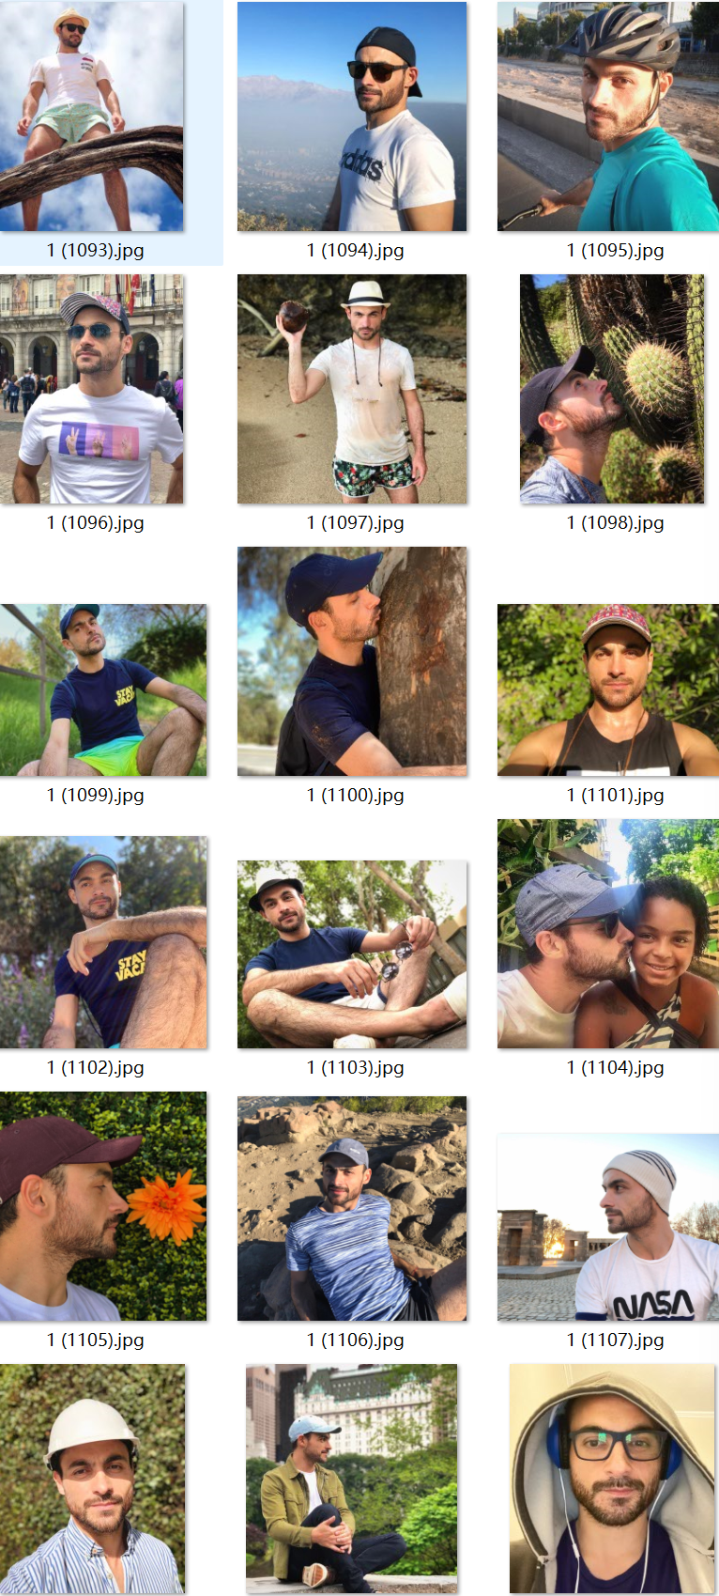The height and width of the screenshot is (1596, 719).
Task: Select the green jacket city park photo
Action: [x=352, y=1479]
